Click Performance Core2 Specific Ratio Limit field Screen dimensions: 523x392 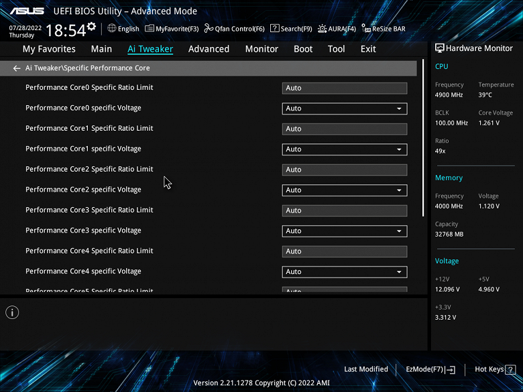(345, 170)
